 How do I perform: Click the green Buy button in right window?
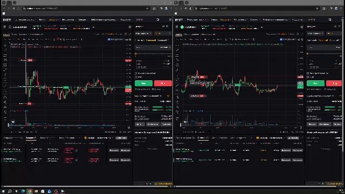click(x=315, y=84)
